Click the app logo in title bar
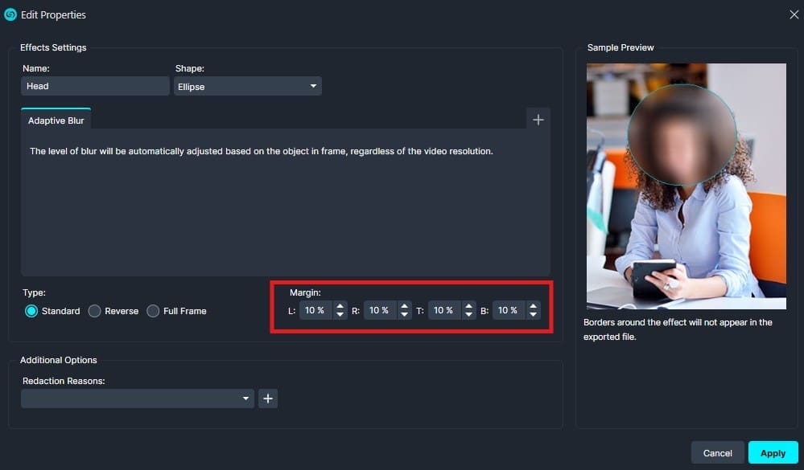The image size is (804, 470). (10, 14)
